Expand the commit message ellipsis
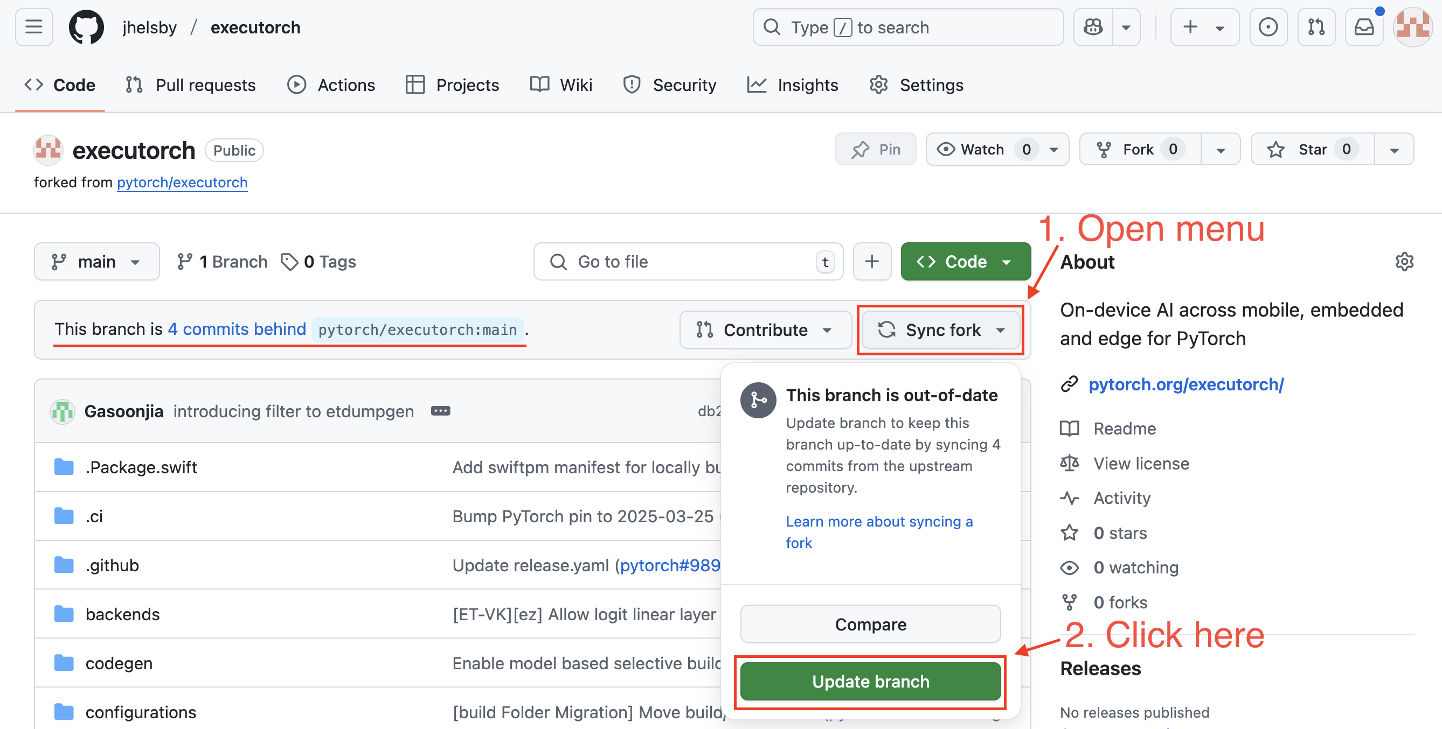Viewport: 1442px width, 729px height. tap(440, 411)
